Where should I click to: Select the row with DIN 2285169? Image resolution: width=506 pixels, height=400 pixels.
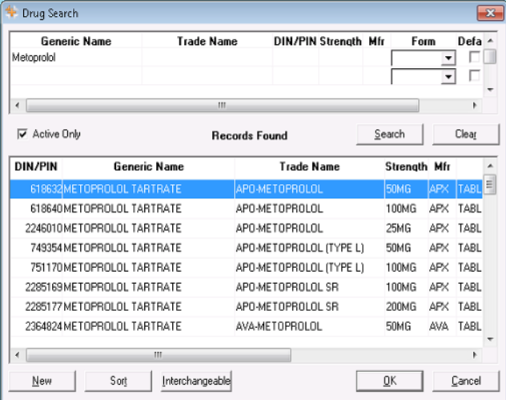pos(247,287)
